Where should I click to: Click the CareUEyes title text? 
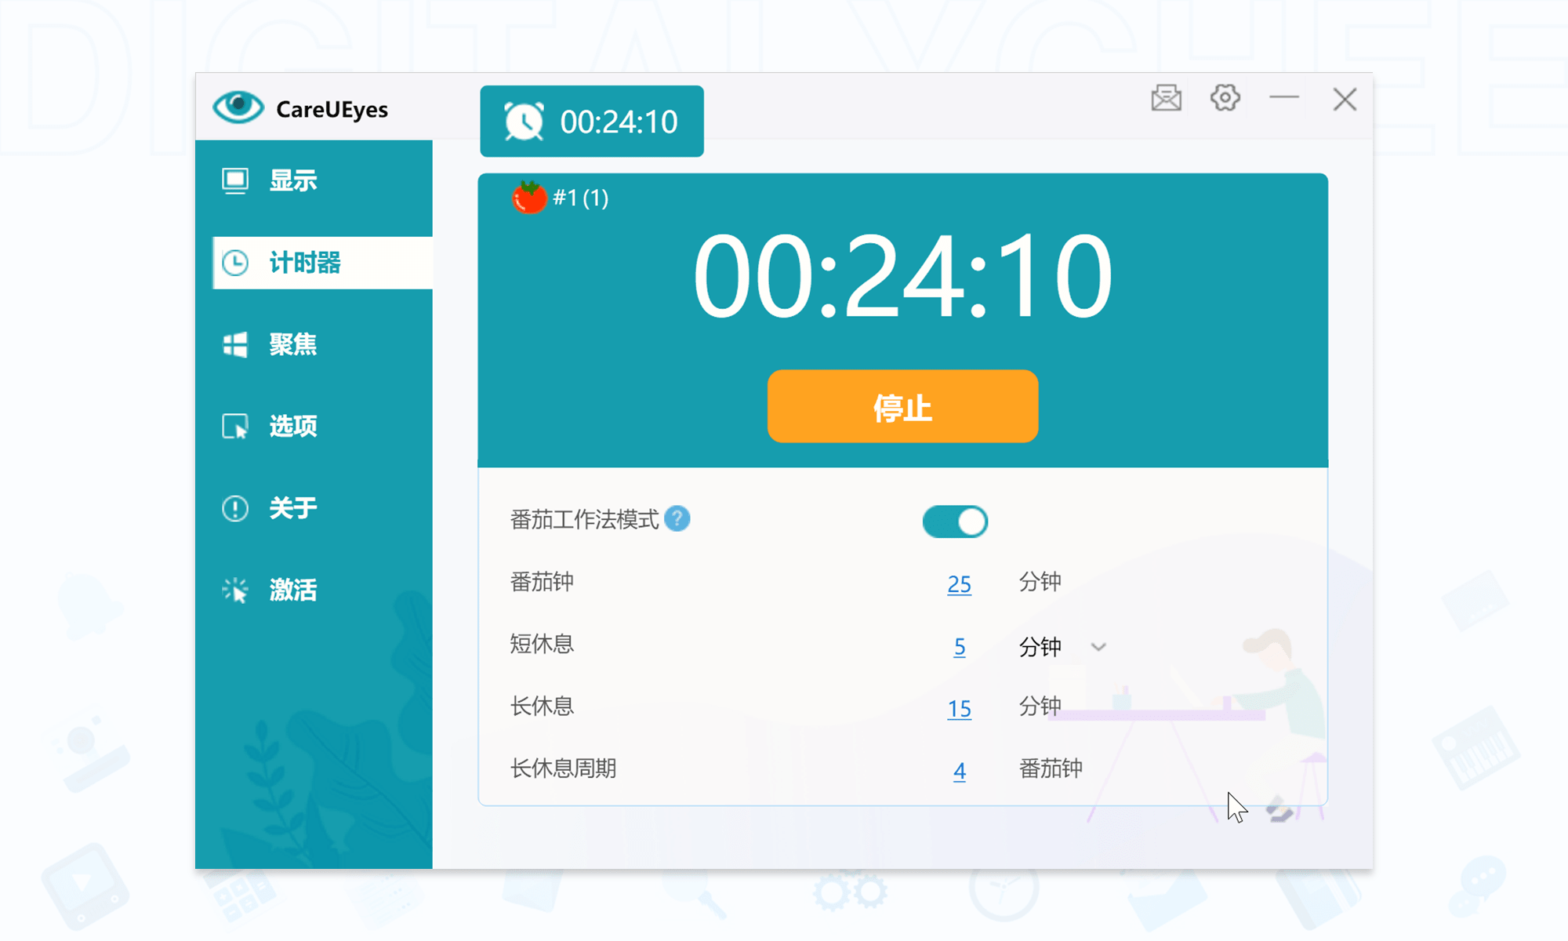pyautogui.click(x=332, y=110)
